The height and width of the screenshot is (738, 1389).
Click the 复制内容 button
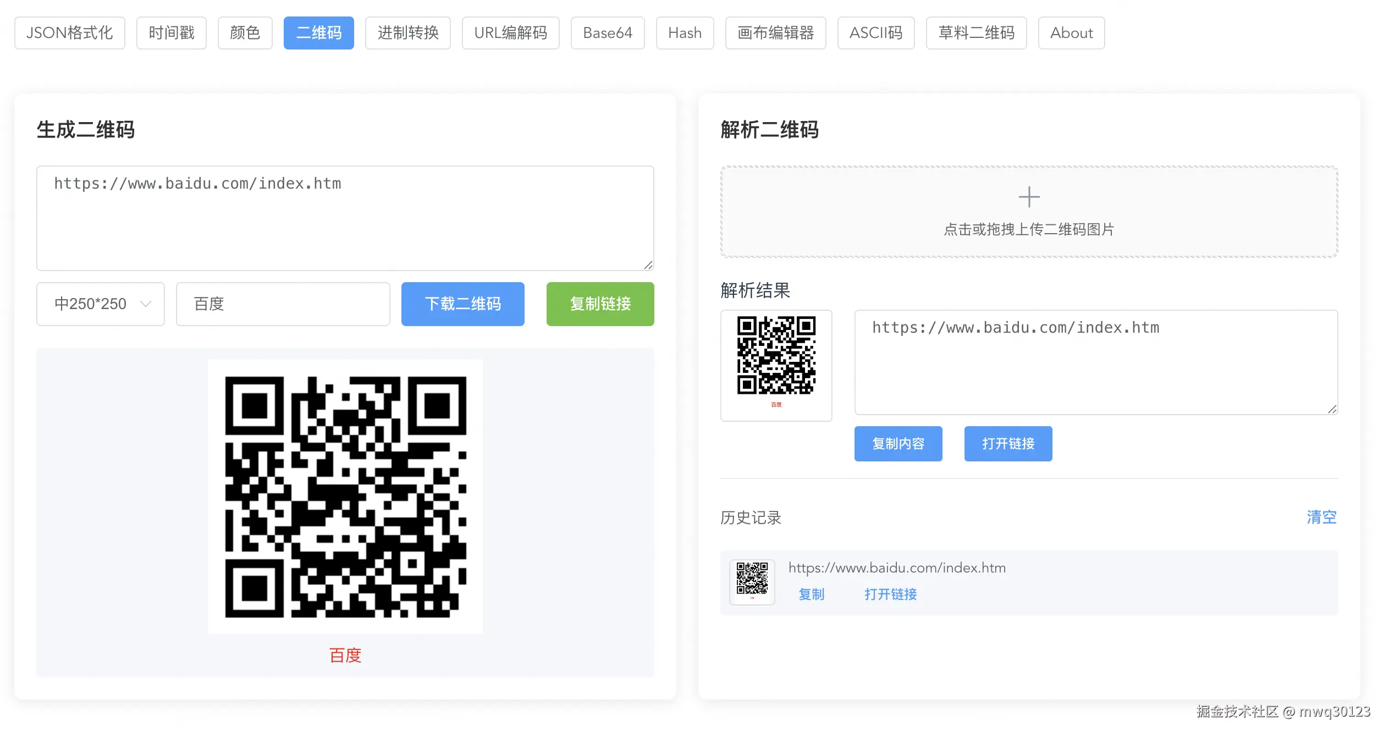[x=899, y=444]
